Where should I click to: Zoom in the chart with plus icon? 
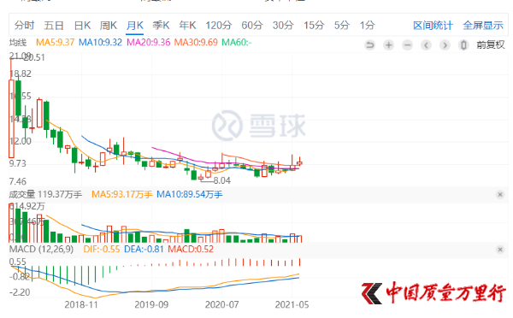click(x=389, y=44)
